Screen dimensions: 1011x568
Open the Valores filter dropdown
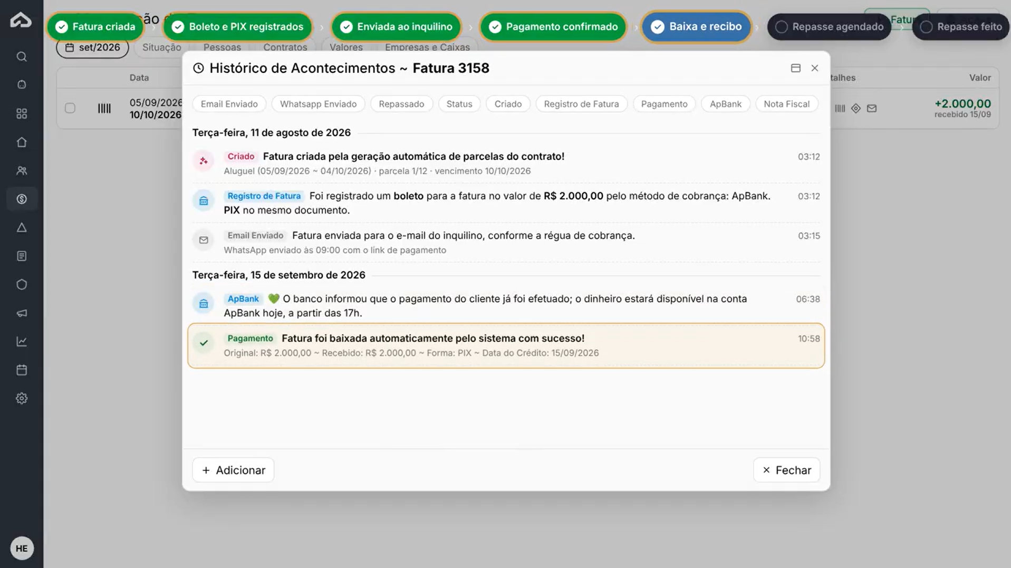346,47
